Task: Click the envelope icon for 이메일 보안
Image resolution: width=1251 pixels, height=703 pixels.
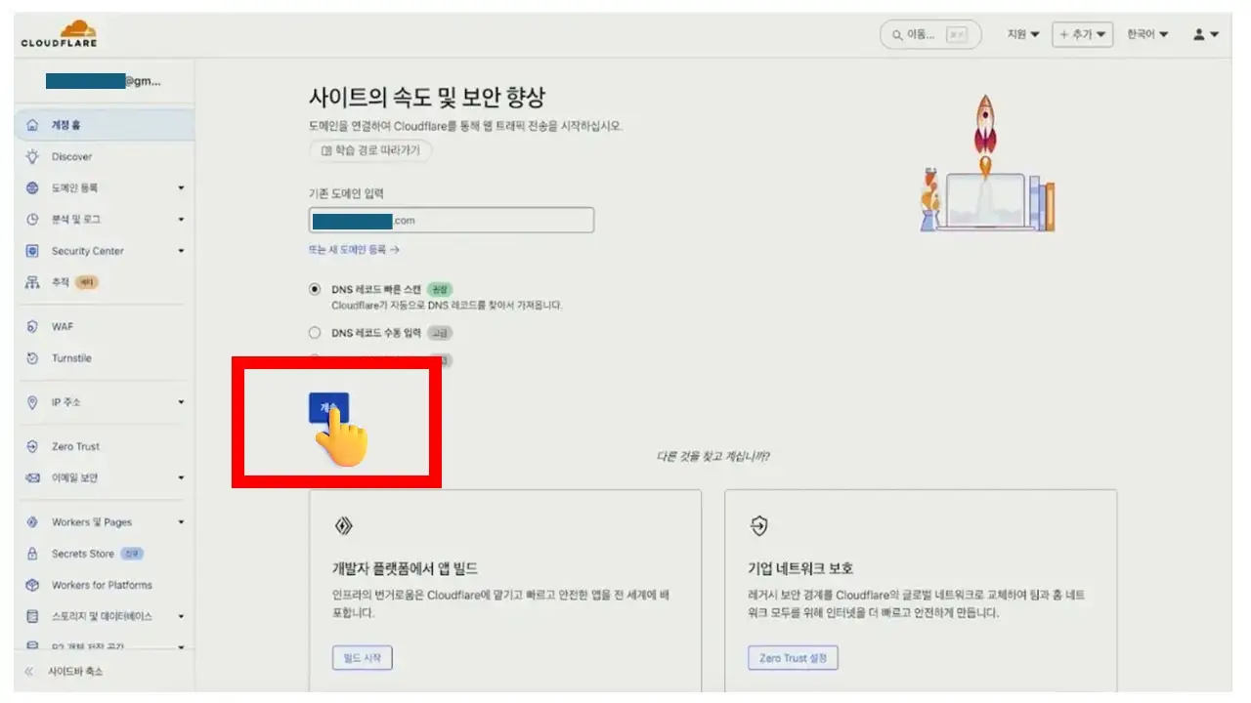Action: pyautogui.click(x=32, y=477)
